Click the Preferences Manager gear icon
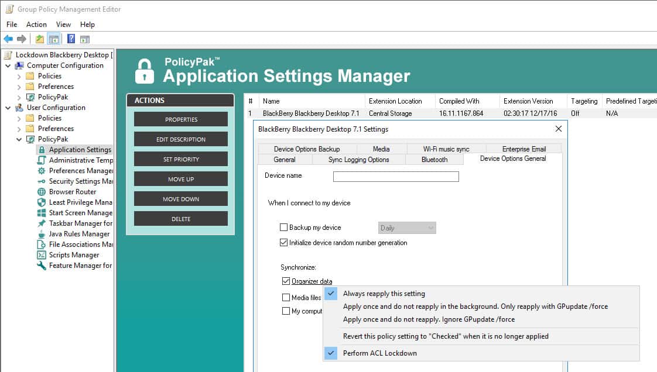 point(42,171)
